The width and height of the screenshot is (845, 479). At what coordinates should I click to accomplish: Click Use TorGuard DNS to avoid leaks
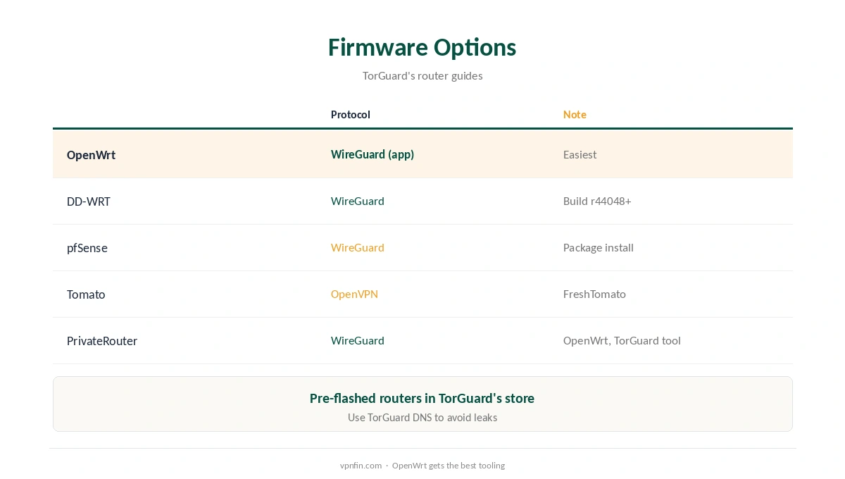point(423,418)
